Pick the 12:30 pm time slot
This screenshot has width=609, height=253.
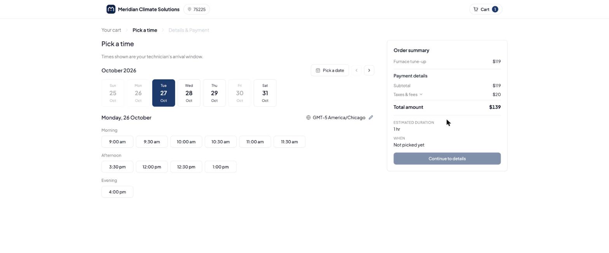coord(186,167)
